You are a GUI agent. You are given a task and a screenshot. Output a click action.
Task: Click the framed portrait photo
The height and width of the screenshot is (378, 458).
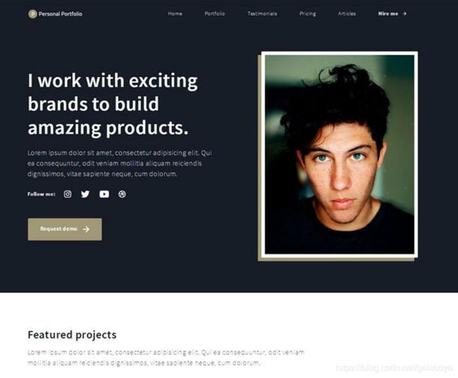(340, 154)
